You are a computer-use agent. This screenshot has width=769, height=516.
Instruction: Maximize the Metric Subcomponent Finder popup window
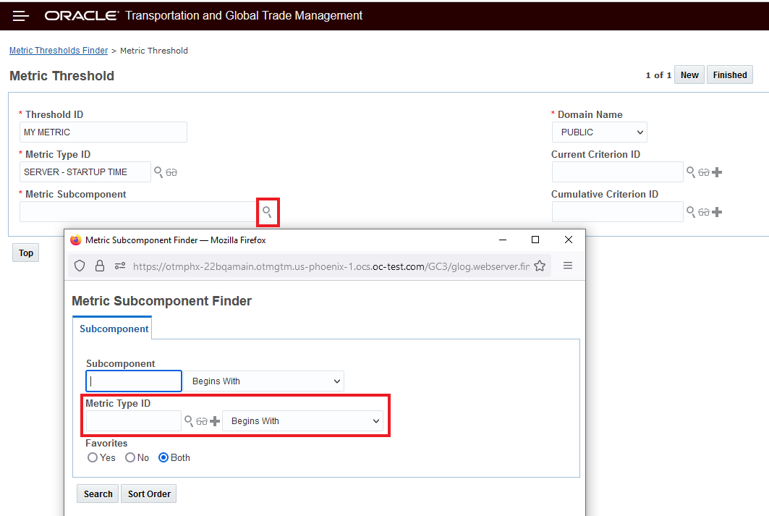[x=535, y=240]
